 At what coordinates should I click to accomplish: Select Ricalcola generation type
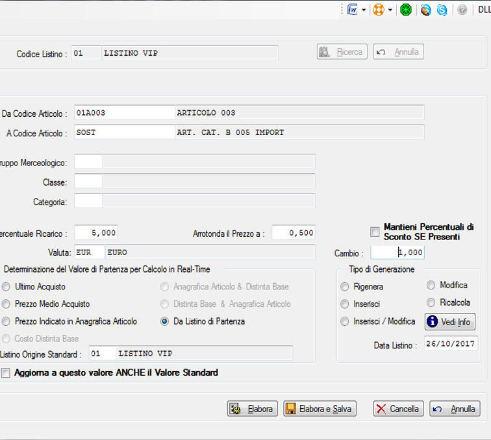(x=431, y=302)
